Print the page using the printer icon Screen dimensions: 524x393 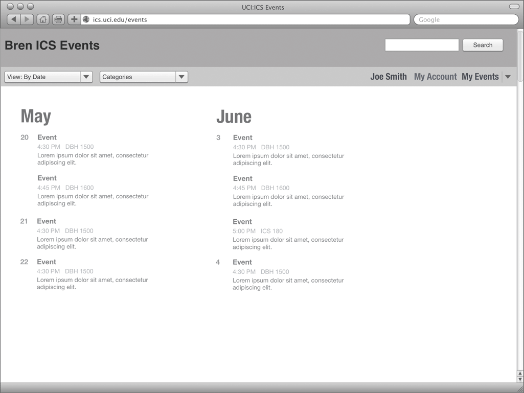(58, 19)
